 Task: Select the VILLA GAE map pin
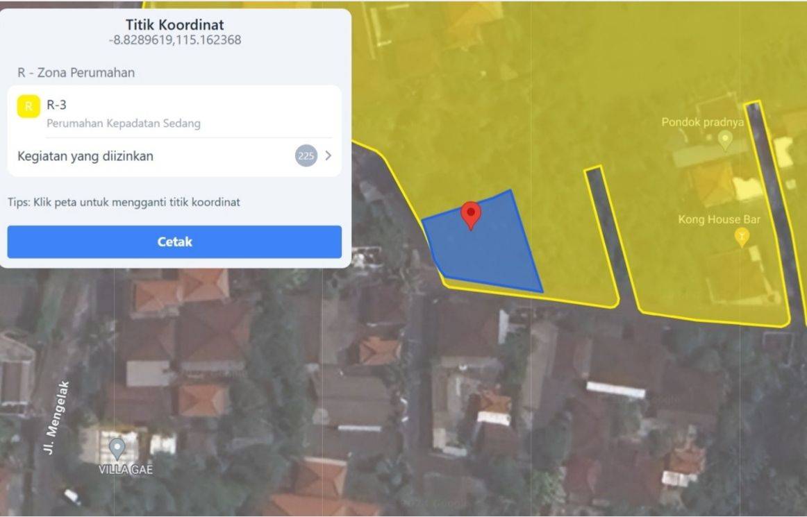click(117, 449)
